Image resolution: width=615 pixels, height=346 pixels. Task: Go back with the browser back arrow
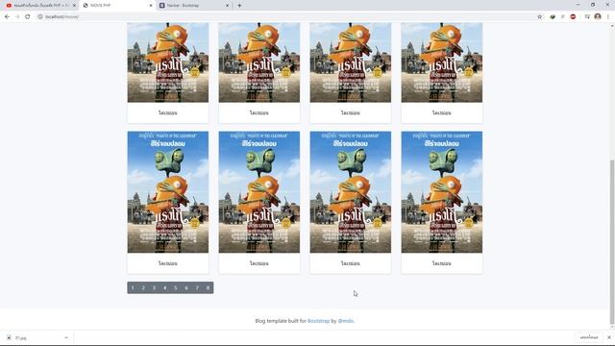pyautogui.click(x=7, y=17)
